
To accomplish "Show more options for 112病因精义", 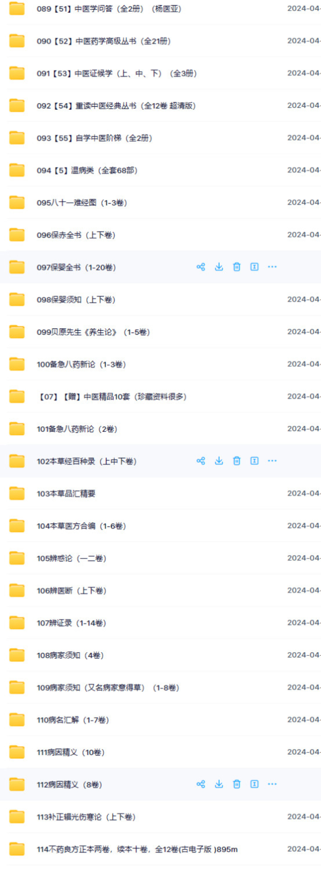I will (272, 784).
